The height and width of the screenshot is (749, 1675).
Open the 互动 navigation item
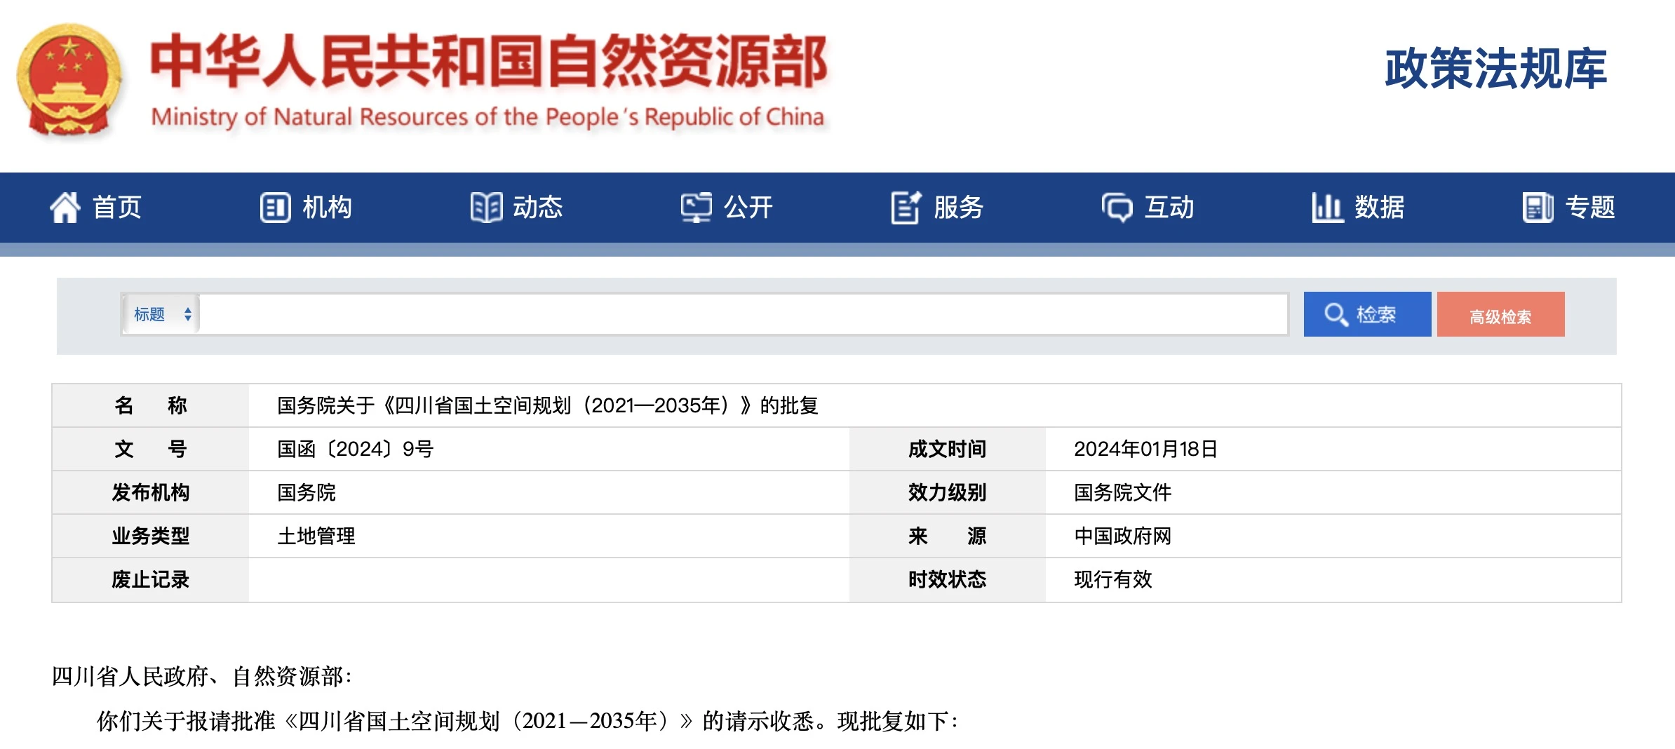tap(1169, 208)
